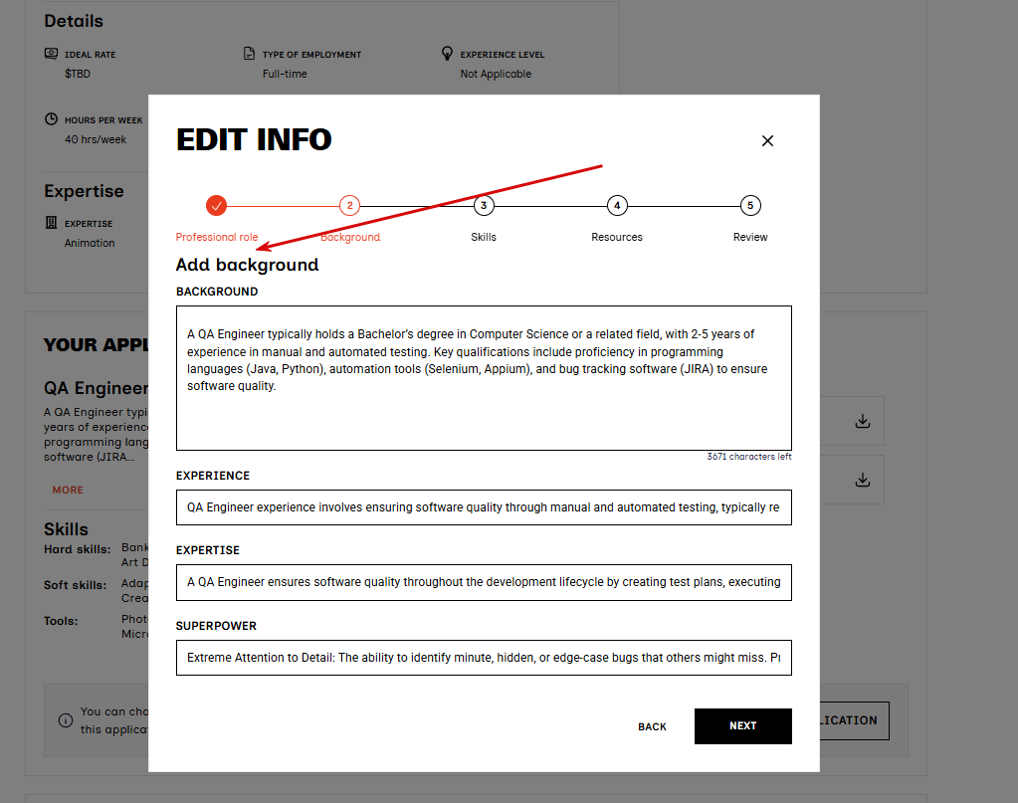Click the Hours Per Week clock icon

click(52, 118)
